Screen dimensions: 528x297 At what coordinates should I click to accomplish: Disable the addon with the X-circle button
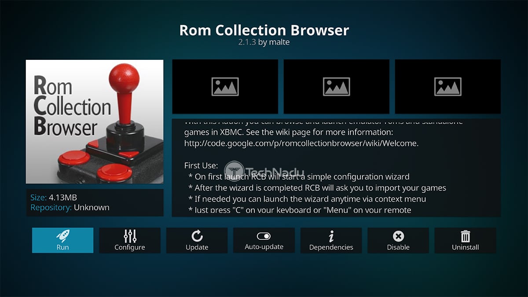point(398,240)
